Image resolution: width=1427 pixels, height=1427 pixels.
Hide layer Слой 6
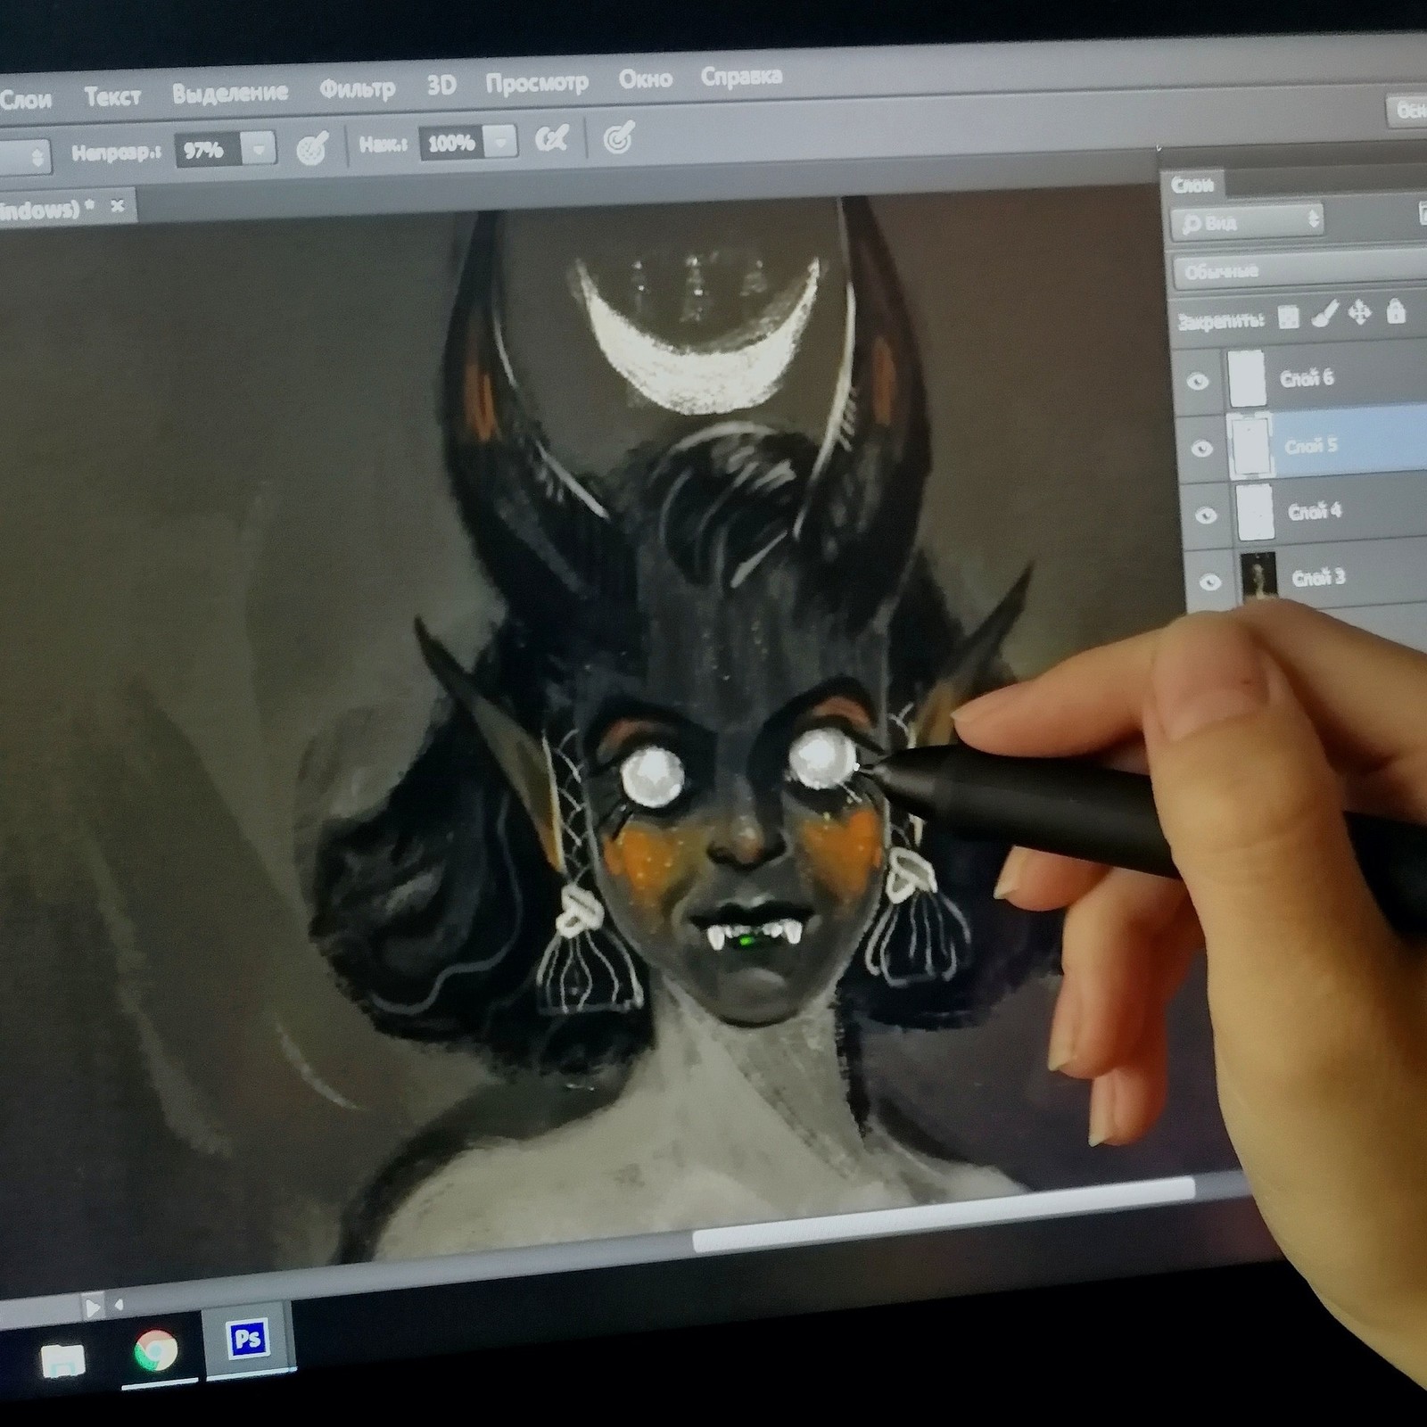coord(1198,381)
